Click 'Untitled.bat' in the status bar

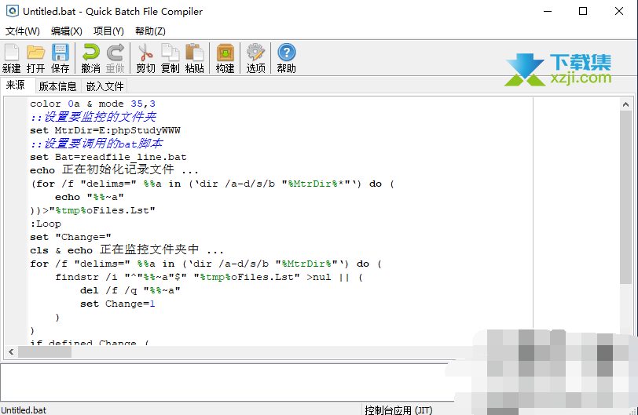24,410
